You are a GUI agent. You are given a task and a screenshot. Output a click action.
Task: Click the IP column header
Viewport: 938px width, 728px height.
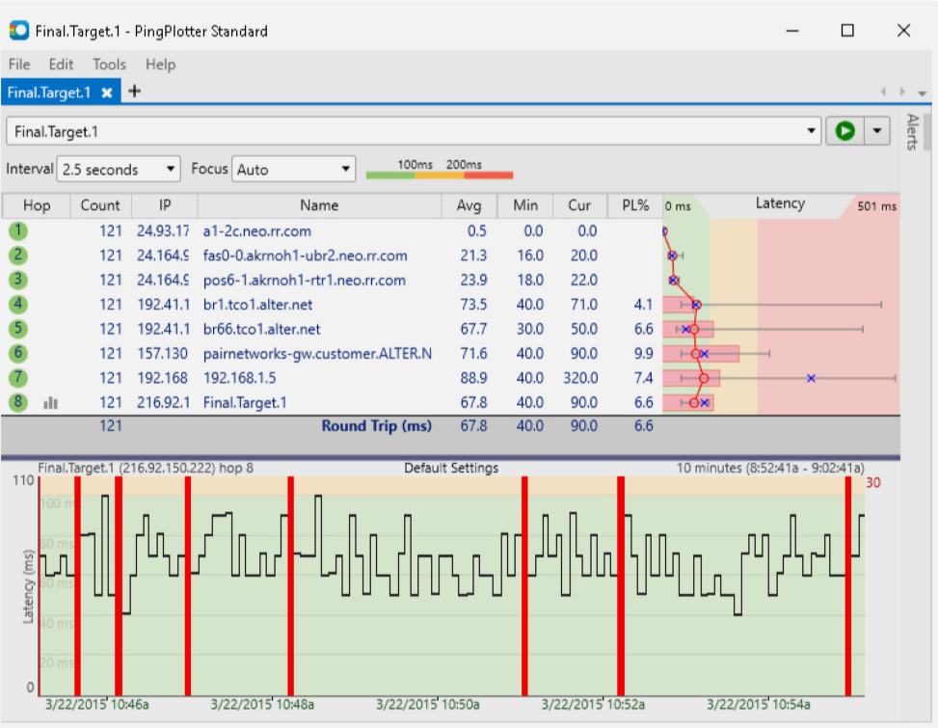click(x=165, y=205)
